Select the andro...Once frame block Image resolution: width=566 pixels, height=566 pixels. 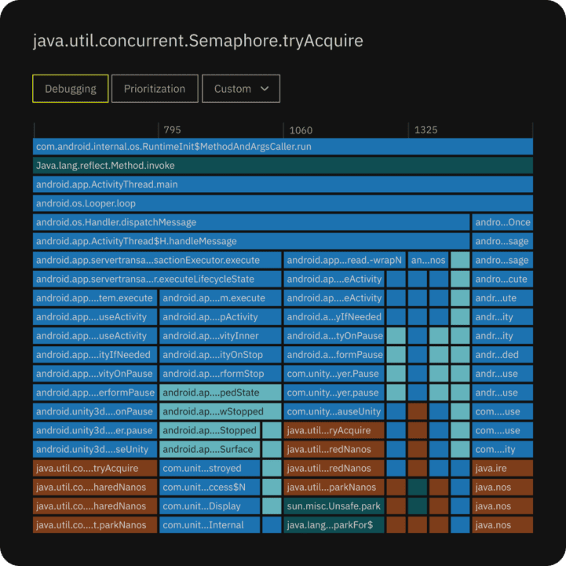coord(502,222)
